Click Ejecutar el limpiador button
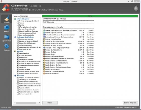 [x=130, y=103]
